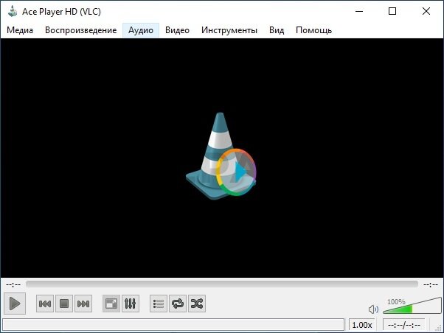
Task: Stop playback with the square button
Action: 64,304
